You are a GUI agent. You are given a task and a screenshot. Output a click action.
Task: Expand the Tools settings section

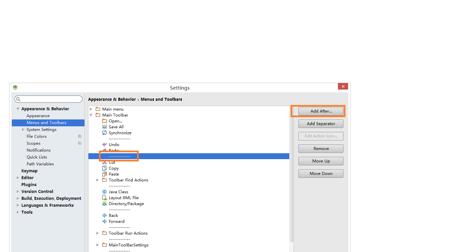pyautogui.click(x=18, y=212)
